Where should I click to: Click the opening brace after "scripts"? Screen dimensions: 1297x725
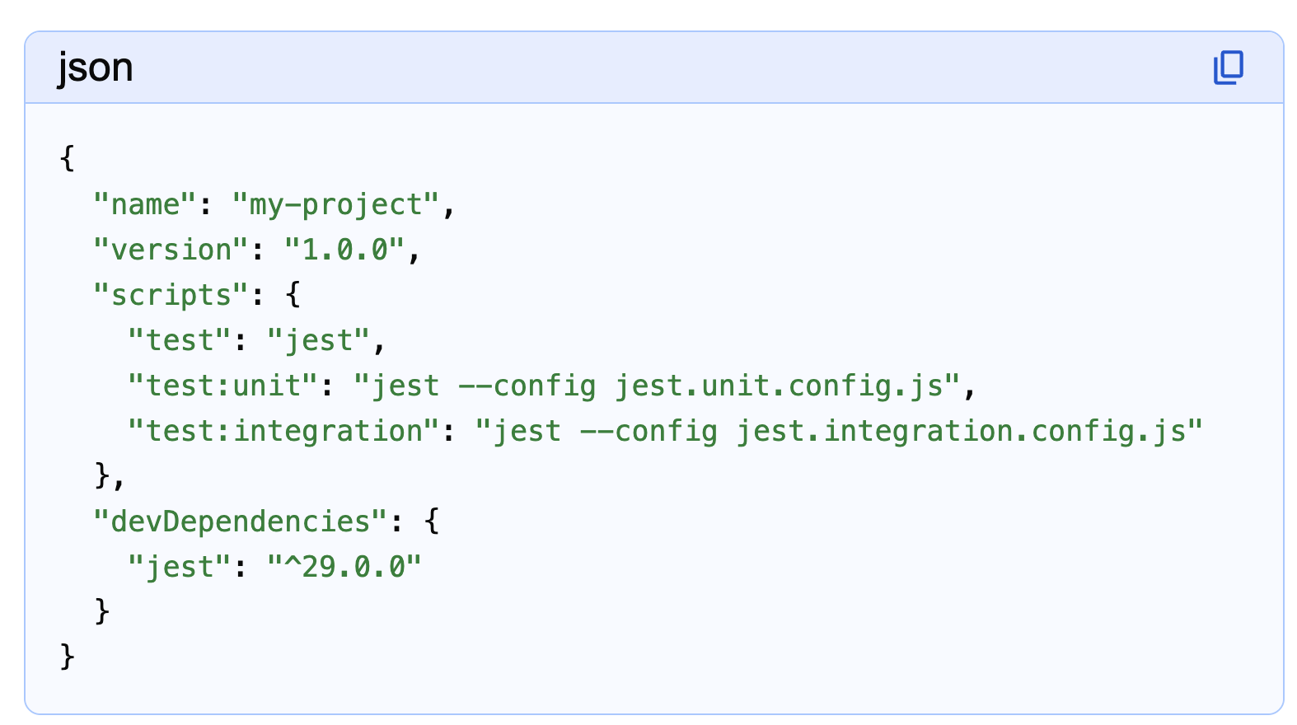click(x=293, y=295)
